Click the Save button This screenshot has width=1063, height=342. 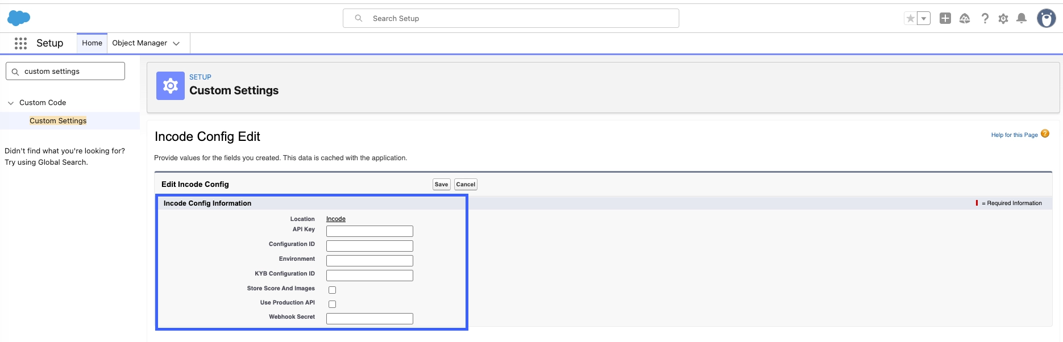442,185
